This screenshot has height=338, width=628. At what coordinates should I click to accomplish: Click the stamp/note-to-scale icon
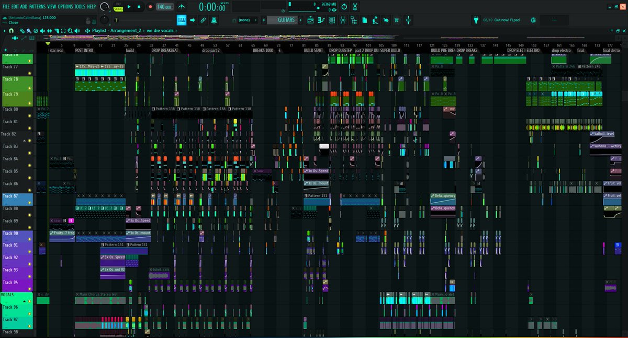(x=214, y=20)
